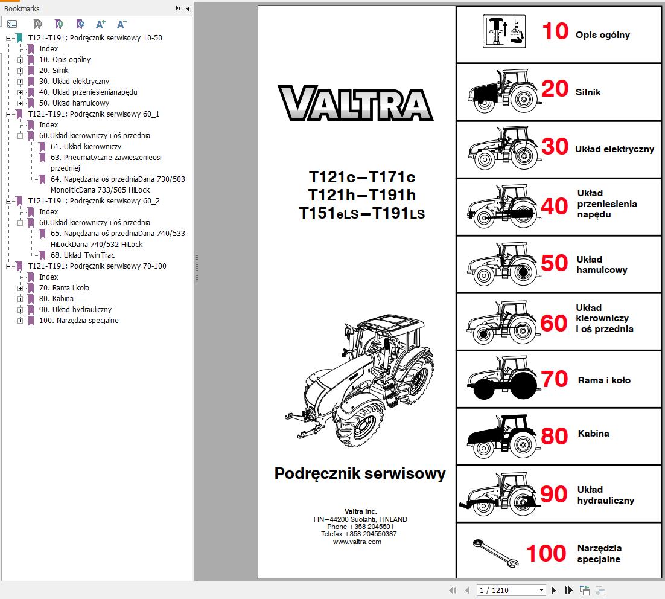Open Index under manual 70-100
Image resolution: width=665 pixels, height=599 pixels.
48,277
